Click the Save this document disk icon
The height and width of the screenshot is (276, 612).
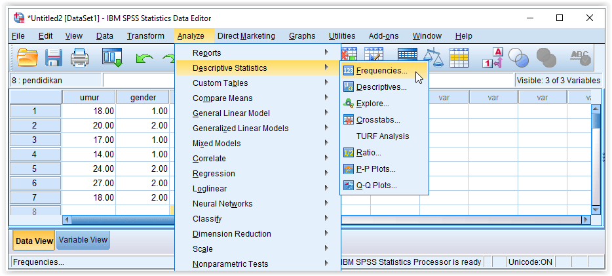(x=54, y=58)
